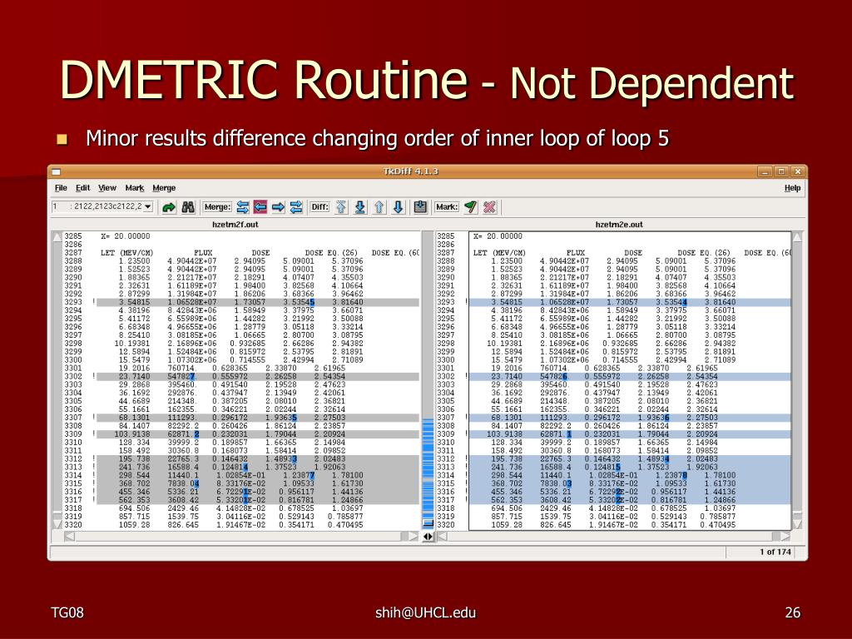The image size is (852, 639).
Task: Click line 3293 in hzetm2f.out pane
Action: (x=258, y=302)
